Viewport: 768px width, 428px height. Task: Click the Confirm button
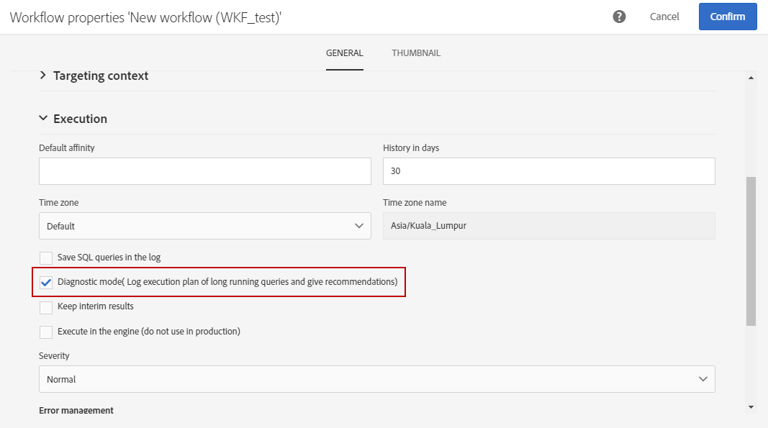(x=728, y=17)
